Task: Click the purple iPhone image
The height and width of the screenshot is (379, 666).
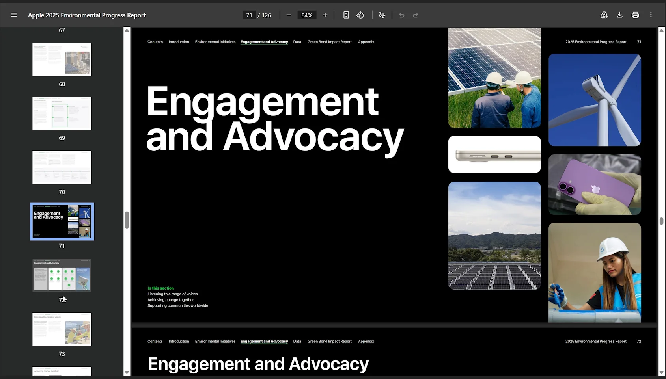Action: pyautogui.click(x=595, y=184)
